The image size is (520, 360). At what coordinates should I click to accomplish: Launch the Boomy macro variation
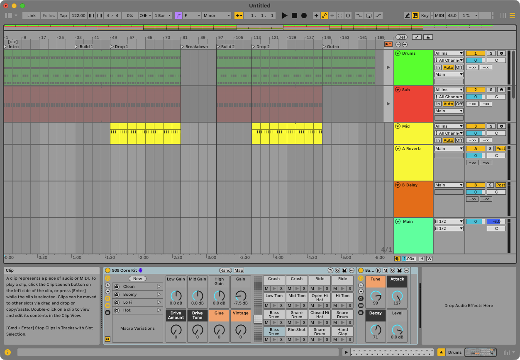click(159, 295)
